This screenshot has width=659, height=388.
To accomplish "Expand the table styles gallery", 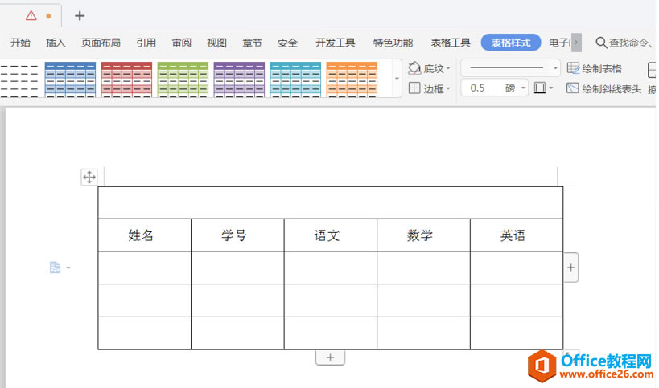I will [397, 79].
